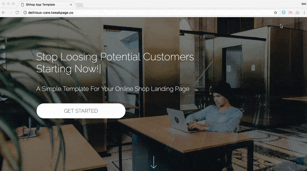Click the GET STARTED button

pyautogui.click(x=81, y=111)
